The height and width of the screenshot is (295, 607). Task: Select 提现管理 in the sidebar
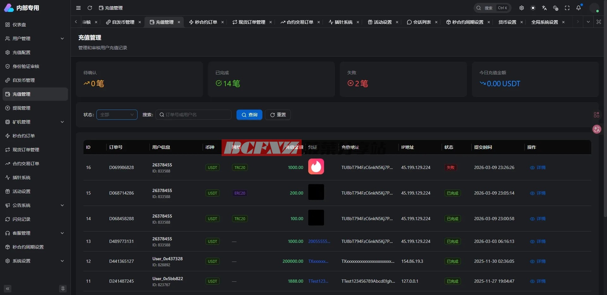pos(21,108)
